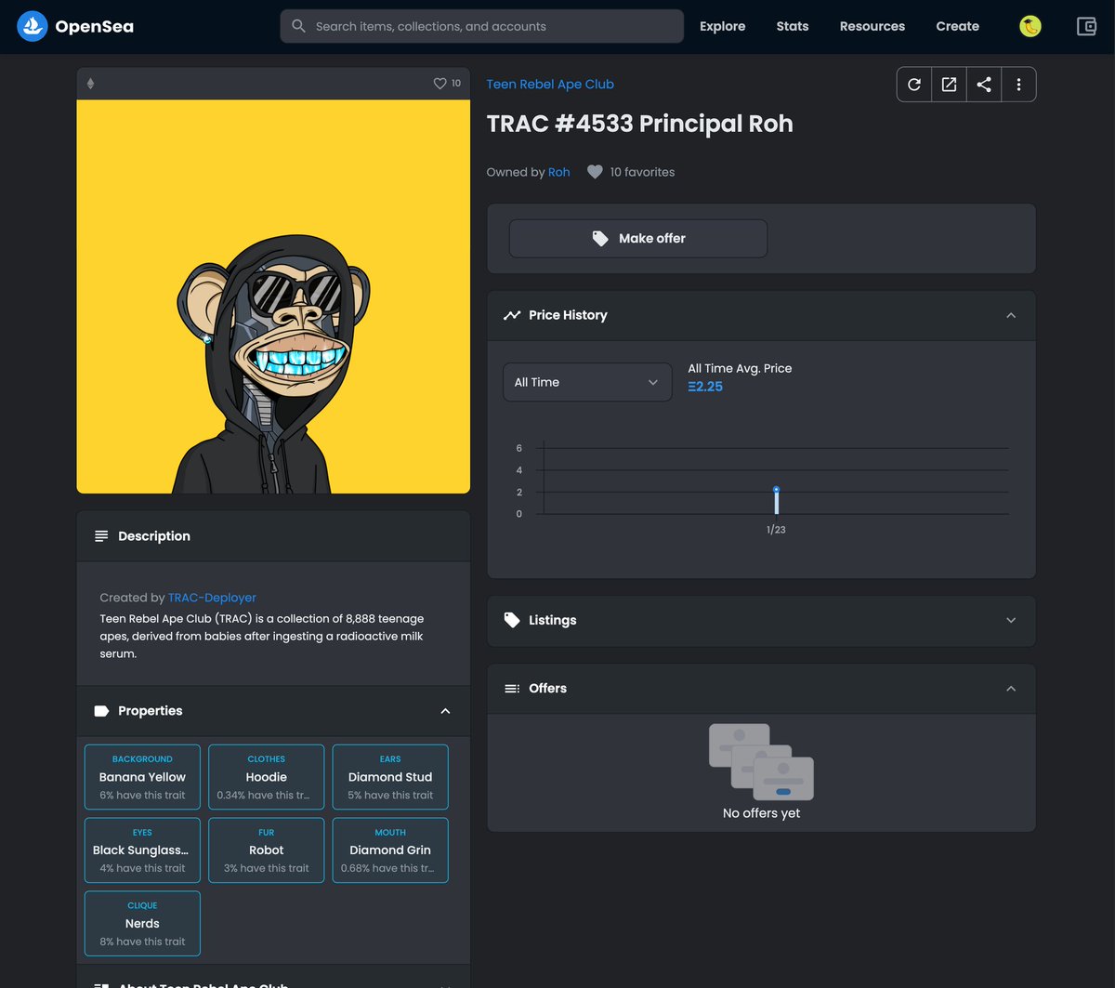This screenshot has height=988, width=1115.
Task: Collapse the Properties section
Action: pos(445,711)
